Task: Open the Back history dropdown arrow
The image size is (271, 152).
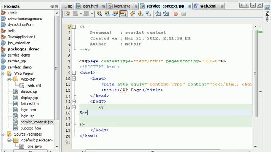Action: coord(81,14)
